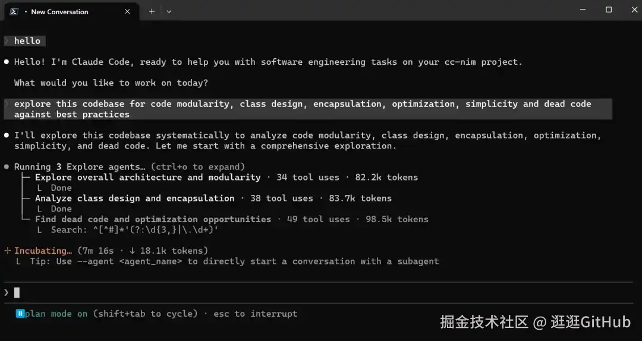Click the "shift+tab to cycle" hint
Viewport: 642px width, 341px height.
(x=144, y=314)
